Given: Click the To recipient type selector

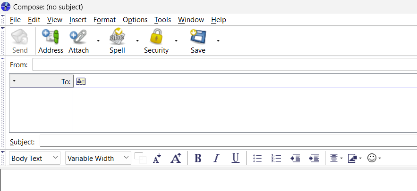Looking at the screenshot, I should pos(42,81).
